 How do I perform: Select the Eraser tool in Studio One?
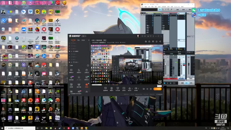click(169, 10)
